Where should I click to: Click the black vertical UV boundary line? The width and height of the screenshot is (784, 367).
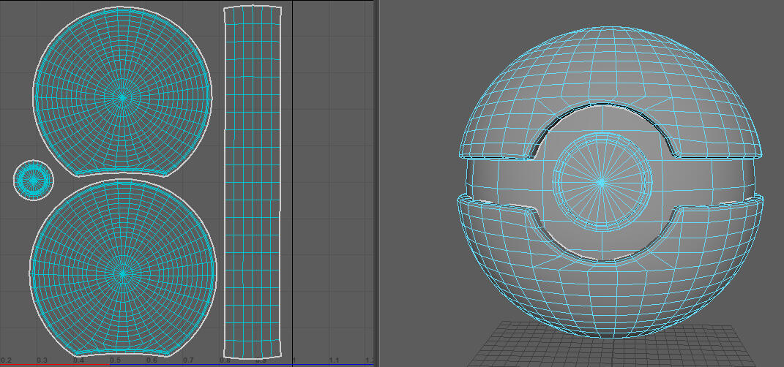point(293,183)
